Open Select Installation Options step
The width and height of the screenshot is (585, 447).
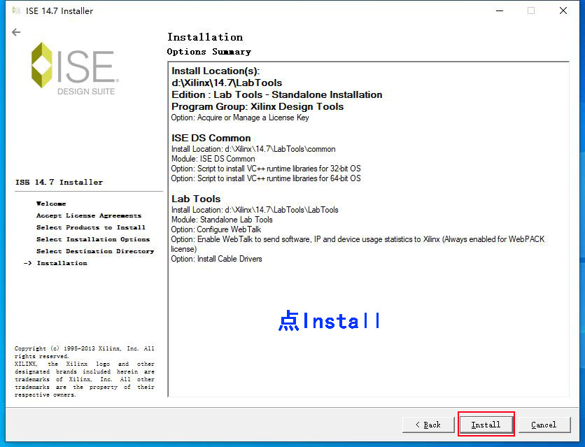click(x=93, y=239)
